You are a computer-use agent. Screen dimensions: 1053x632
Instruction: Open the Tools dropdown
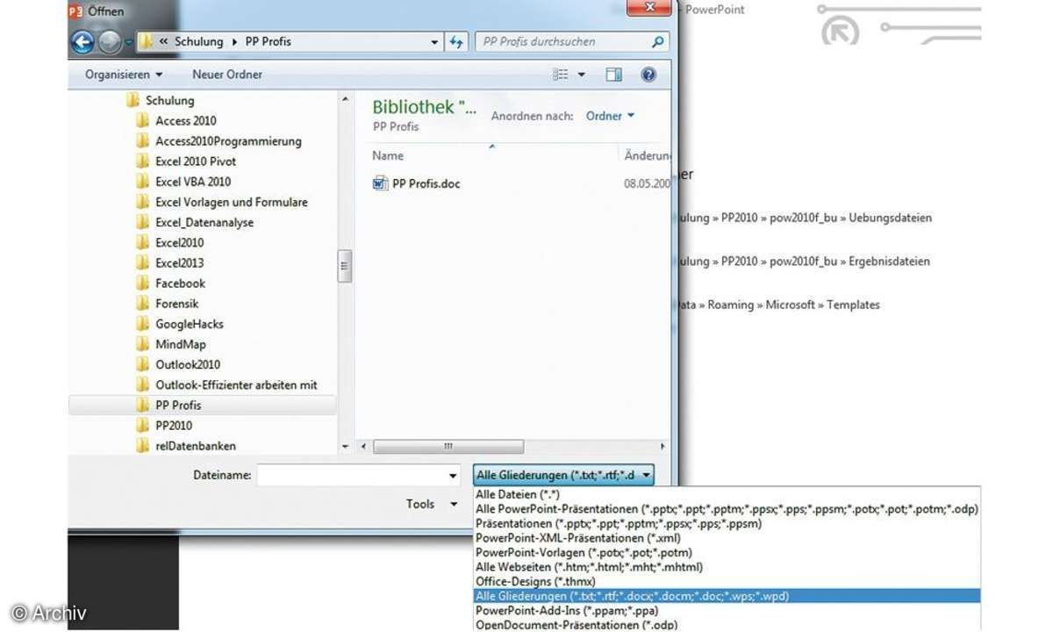point(431,504)
